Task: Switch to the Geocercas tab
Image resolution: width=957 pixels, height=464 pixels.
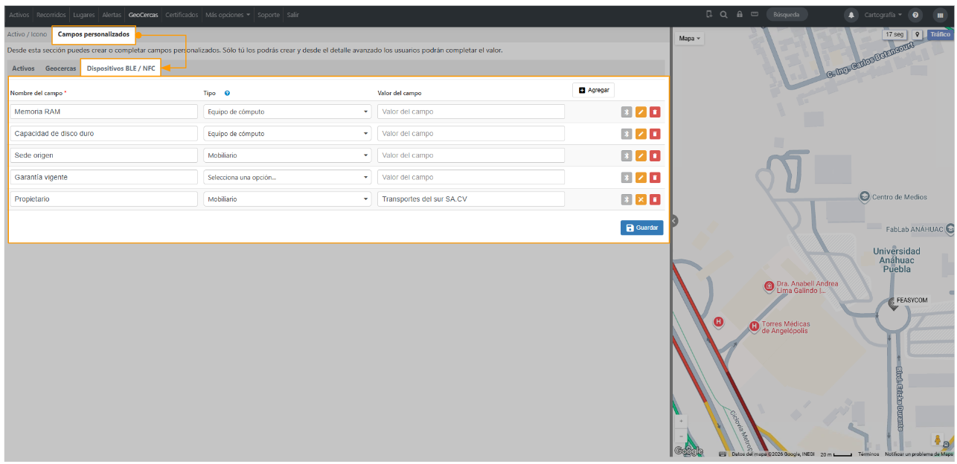Action: pyautogui.click(x=60, y=68)
